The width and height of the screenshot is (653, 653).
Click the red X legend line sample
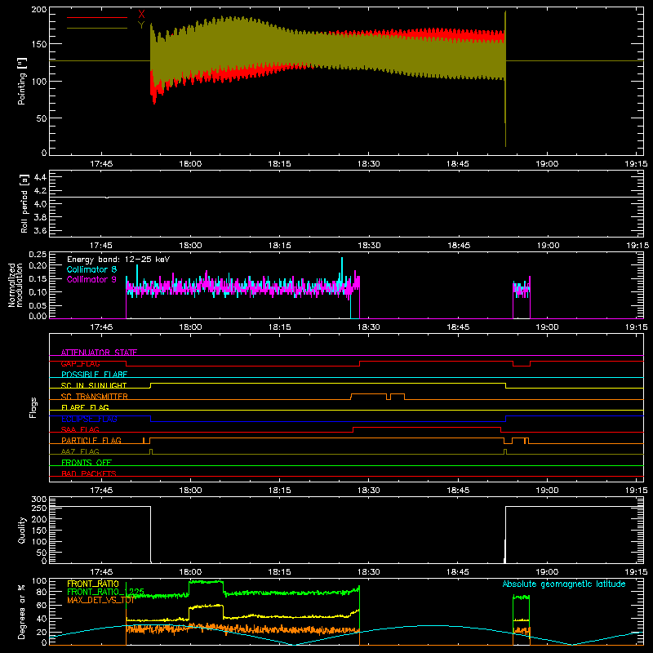point(97,17)
